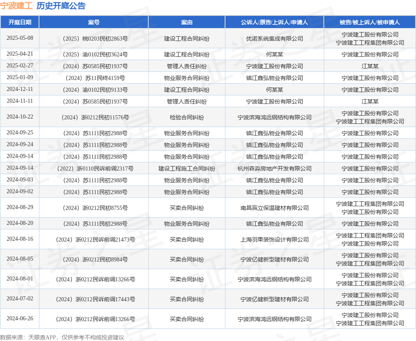Select the 案由 column header
This screenshot has height=341, width=416.
click(187, 22)
